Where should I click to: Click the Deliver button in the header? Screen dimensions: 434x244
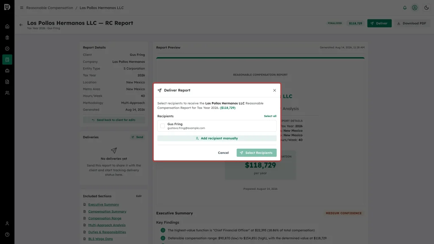tap(379, 23)
